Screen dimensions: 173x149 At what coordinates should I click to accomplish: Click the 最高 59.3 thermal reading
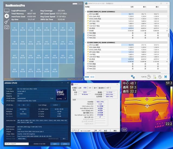click(x=129, y=87)
